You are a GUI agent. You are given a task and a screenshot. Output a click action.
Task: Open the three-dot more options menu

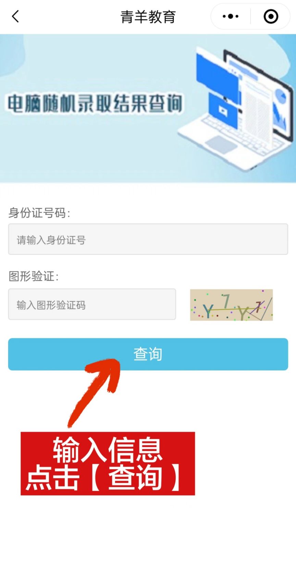click(x=230, y=16)
